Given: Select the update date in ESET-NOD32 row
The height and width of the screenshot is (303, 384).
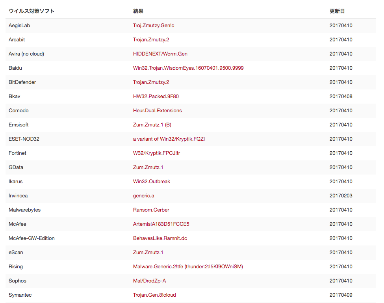Looking at the screenshot, I should (341, 139).
